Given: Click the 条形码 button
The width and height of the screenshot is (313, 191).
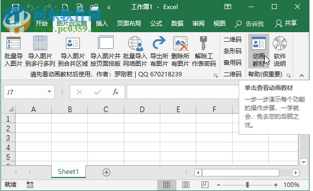Looking at the screenshot, I should pyautogui.click(x=233, y=51).
